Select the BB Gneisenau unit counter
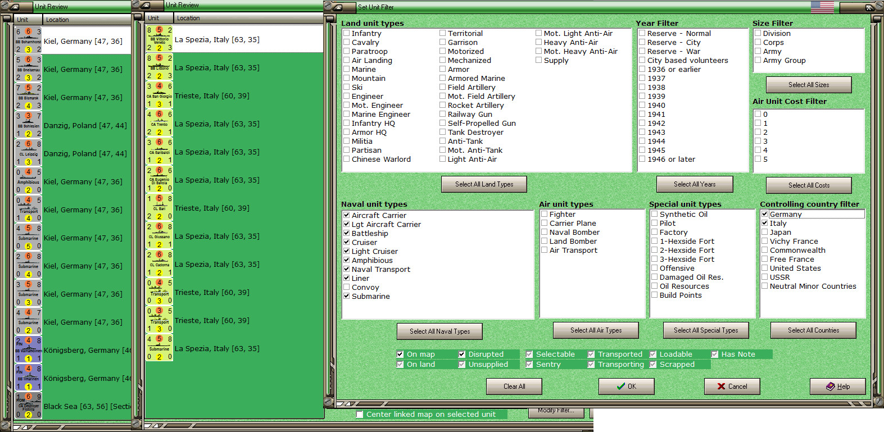This screenshot has width=884, height=432. [x=28, y=69]
